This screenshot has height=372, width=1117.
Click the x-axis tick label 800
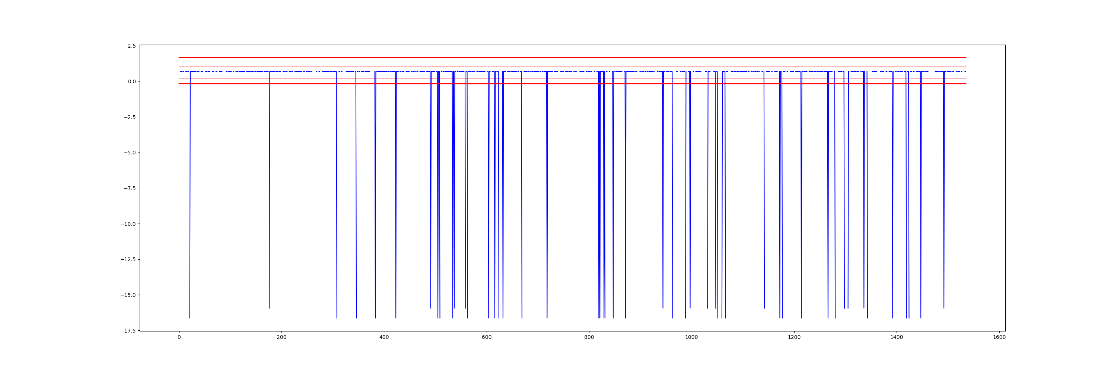[x=589, y=337]
